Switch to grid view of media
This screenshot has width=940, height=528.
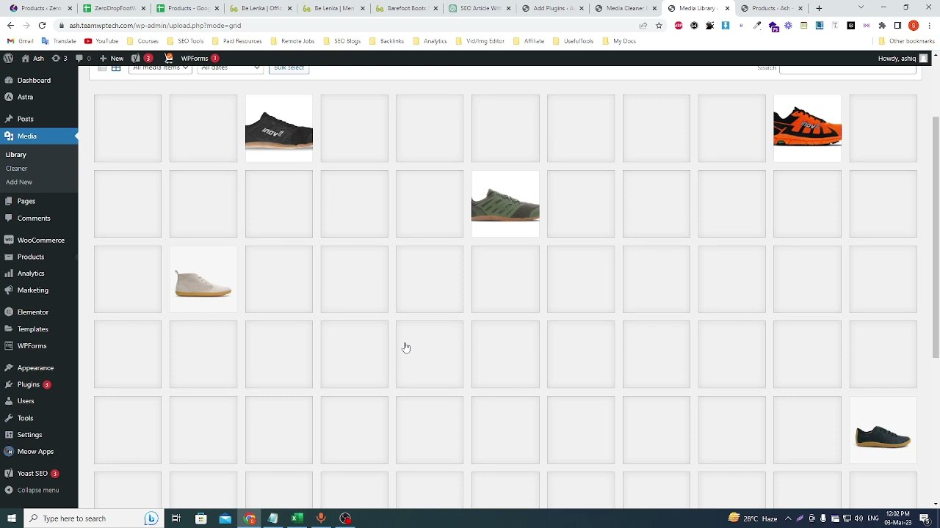[x=116, y=67]
